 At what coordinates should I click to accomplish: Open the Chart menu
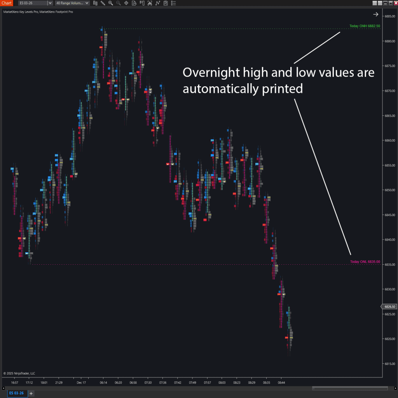(x=6, y=3)
